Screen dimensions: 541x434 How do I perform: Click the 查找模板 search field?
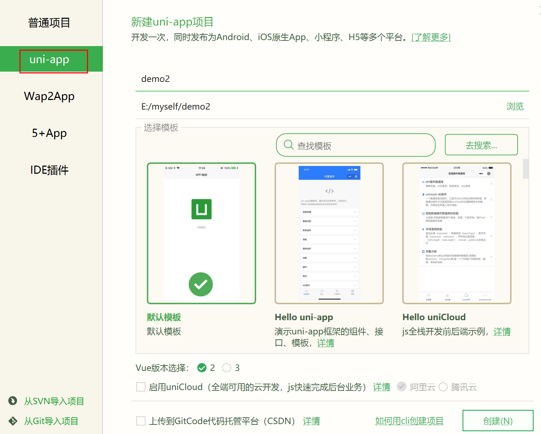click(x=356, y=145)
